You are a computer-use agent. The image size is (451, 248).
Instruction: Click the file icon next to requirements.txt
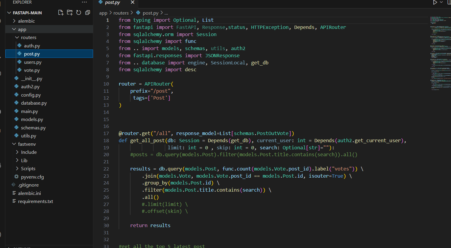(x=14, y=201)
